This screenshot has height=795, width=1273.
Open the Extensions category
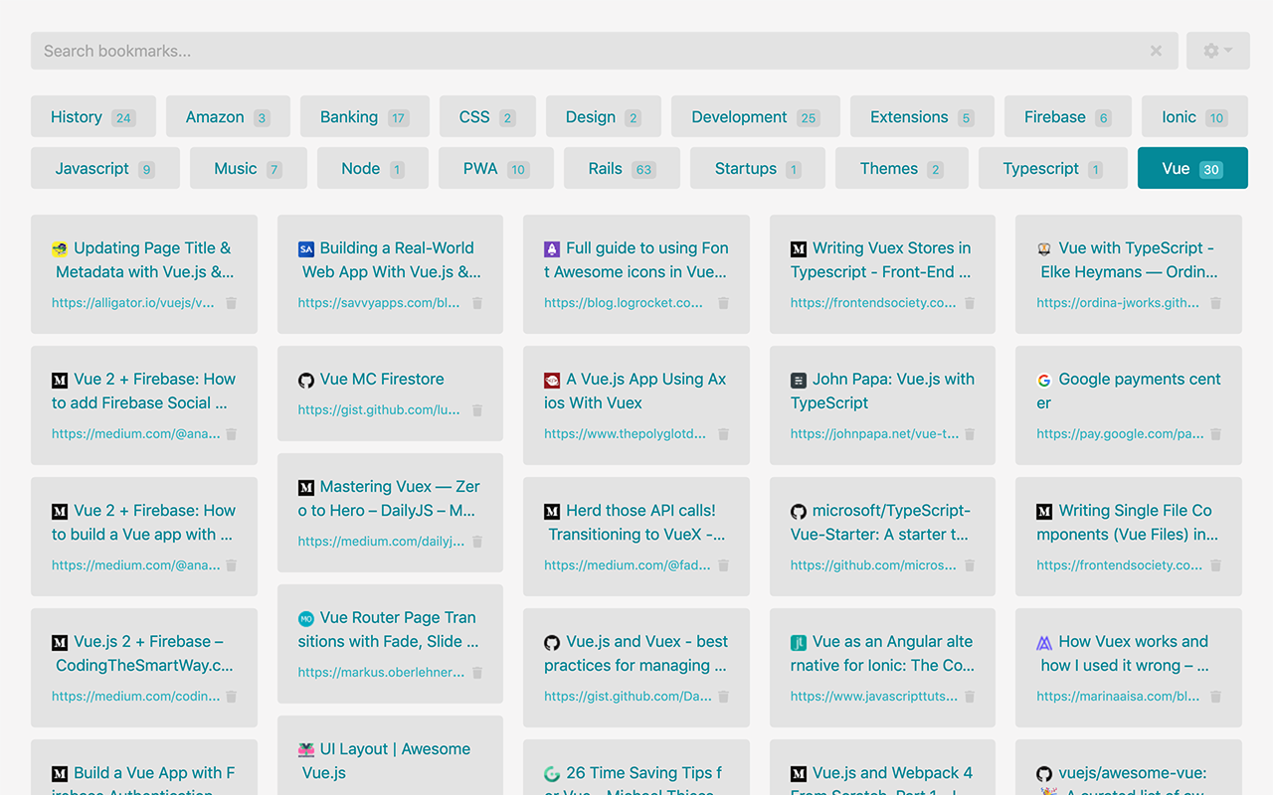(x=922, y=117)
